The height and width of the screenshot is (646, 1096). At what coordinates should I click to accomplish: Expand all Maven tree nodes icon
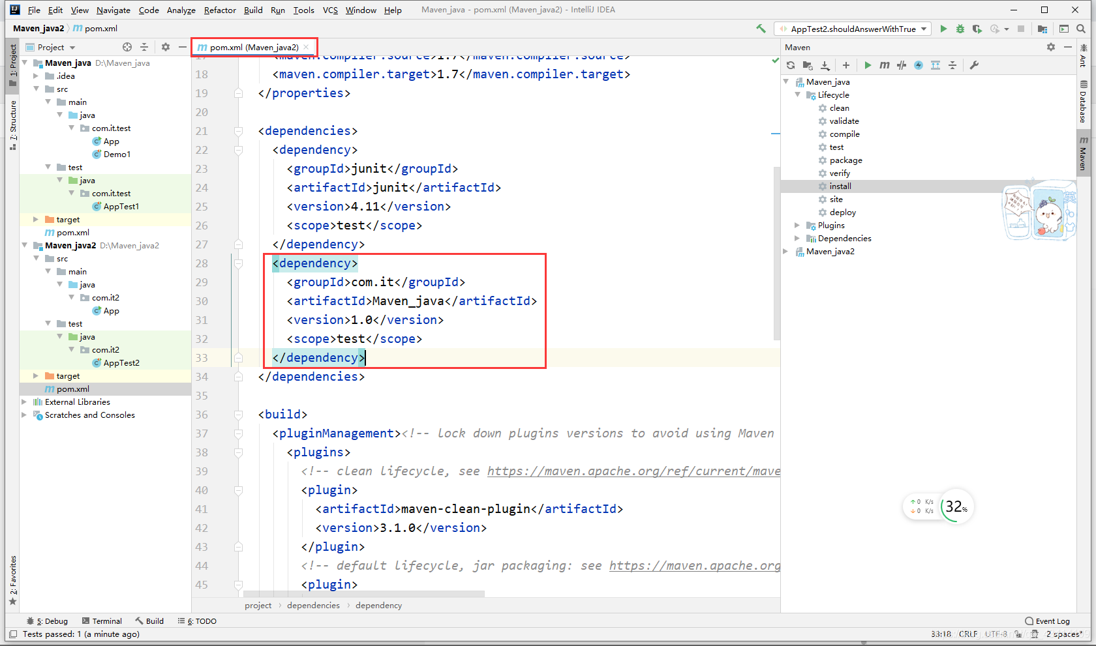pos(936,65)
